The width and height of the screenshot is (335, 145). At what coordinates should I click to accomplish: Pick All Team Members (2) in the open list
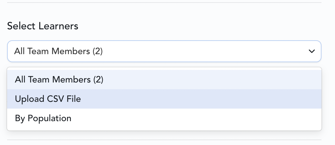click(59, 80)
